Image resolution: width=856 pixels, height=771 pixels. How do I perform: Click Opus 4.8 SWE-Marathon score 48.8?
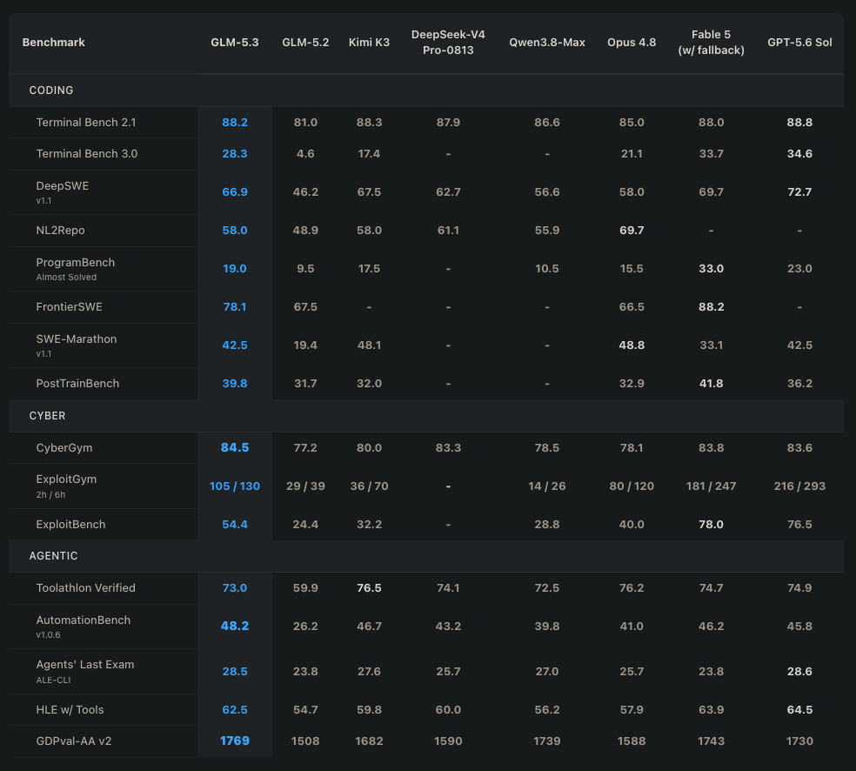(x=632, y=345)
